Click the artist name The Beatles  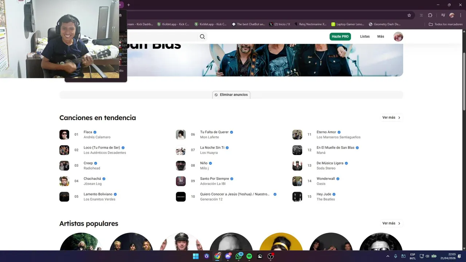click(x=325, y=199)
